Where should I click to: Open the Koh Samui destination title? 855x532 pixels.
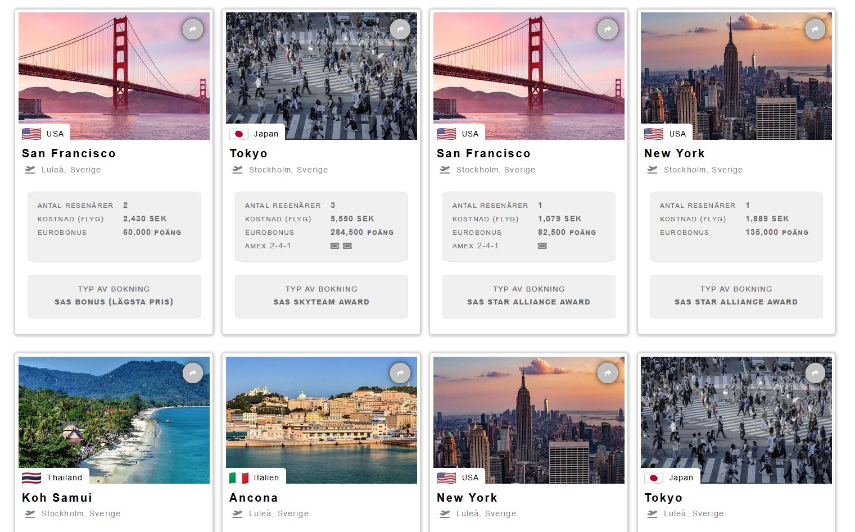click(57, 498)
